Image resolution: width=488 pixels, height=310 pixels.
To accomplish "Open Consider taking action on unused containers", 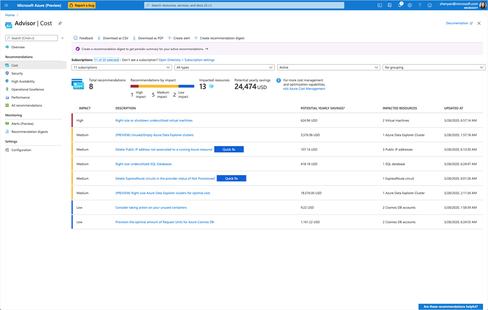I will click(151, 207).
